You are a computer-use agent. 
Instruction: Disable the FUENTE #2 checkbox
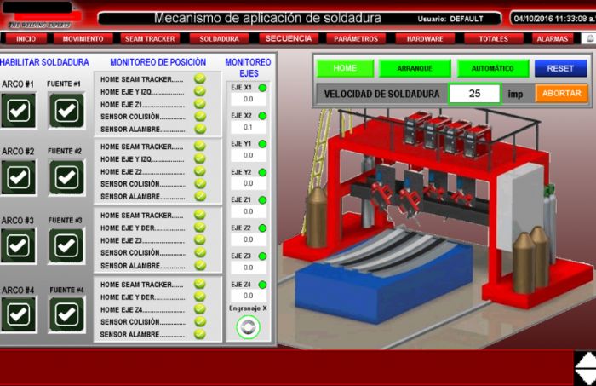coord(67,177)
